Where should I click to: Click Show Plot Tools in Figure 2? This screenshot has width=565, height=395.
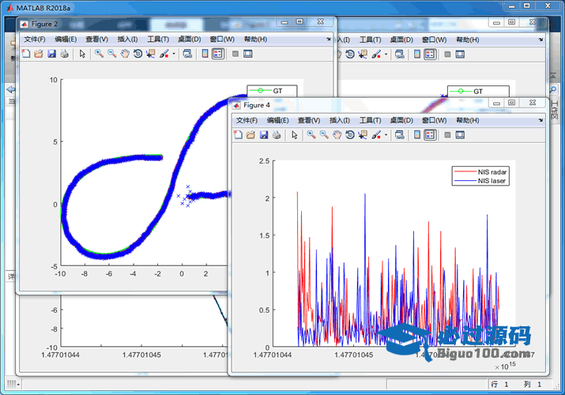point(248,54)
